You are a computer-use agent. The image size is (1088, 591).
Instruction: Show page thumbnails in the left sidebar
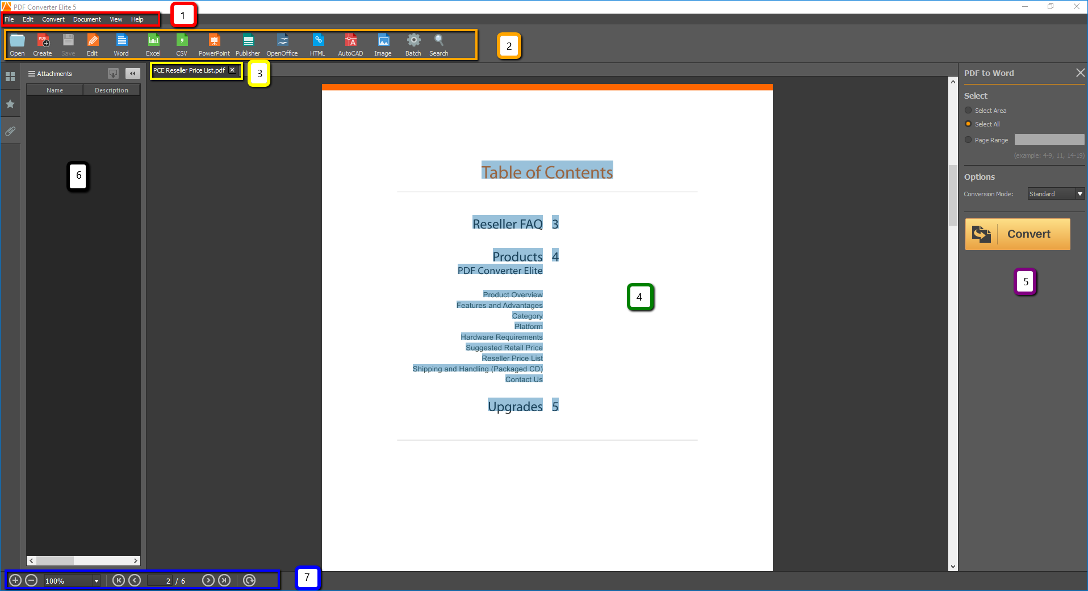click(10, 77)
